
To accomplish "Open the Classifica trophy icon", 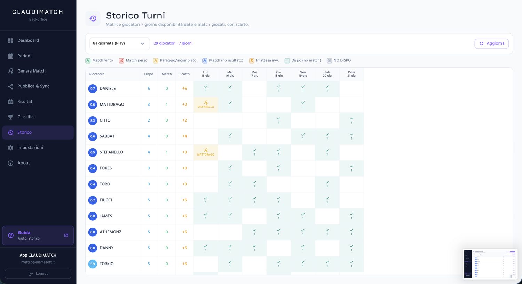I will pos(10,117).
